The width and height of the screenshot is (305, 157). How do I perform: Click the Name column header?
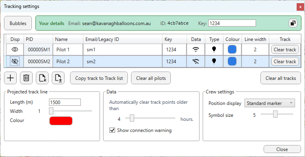[x=68, y=39]
